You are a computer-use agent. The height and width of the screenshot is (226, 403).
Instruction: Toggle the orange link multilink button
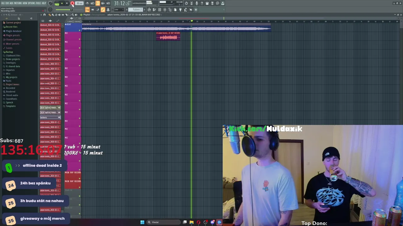point(103,10)
